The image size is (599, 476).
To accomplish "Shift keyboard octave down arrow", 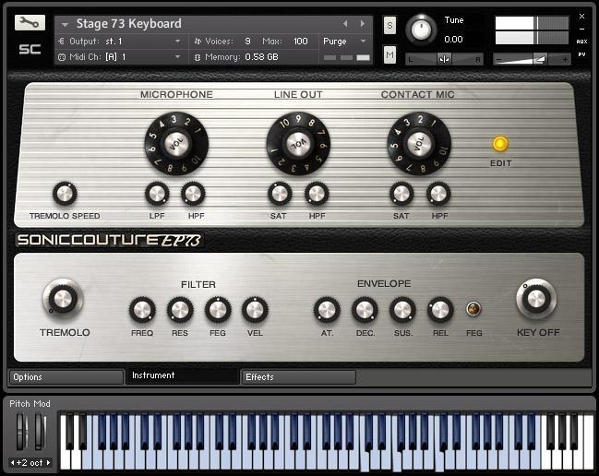I will (x=13, y=463).
